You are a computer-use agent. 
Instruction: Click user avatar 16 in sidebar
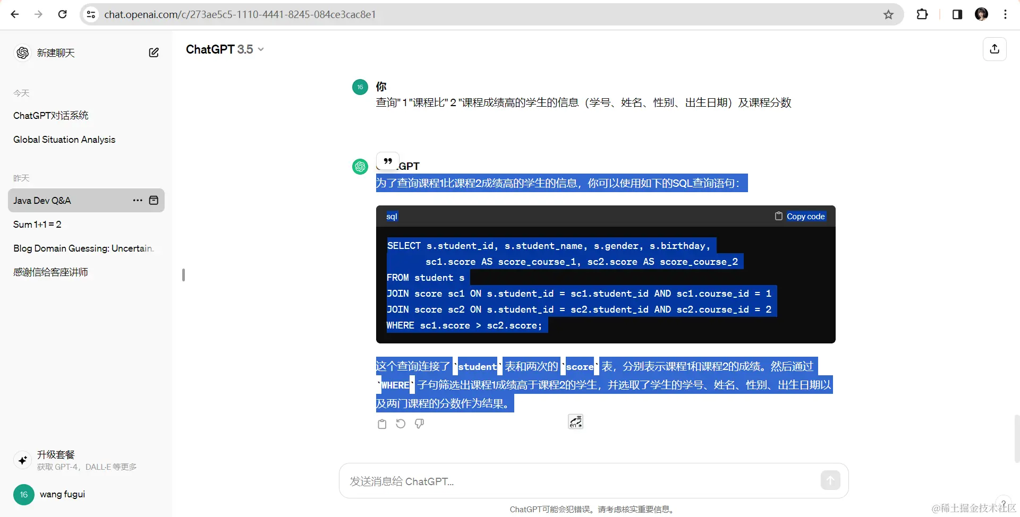(24, 495)
